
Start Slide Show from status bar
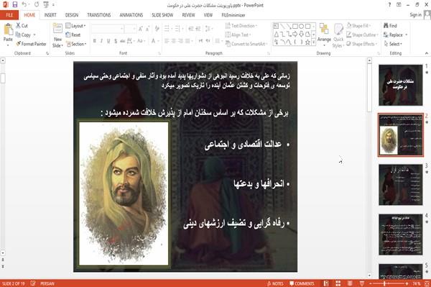[x=362, y=283]
